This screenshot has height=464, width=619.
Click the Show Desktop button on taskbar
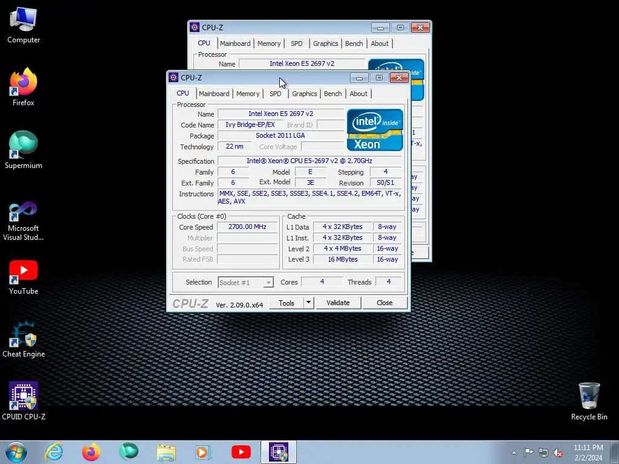[x=615, y=452]
